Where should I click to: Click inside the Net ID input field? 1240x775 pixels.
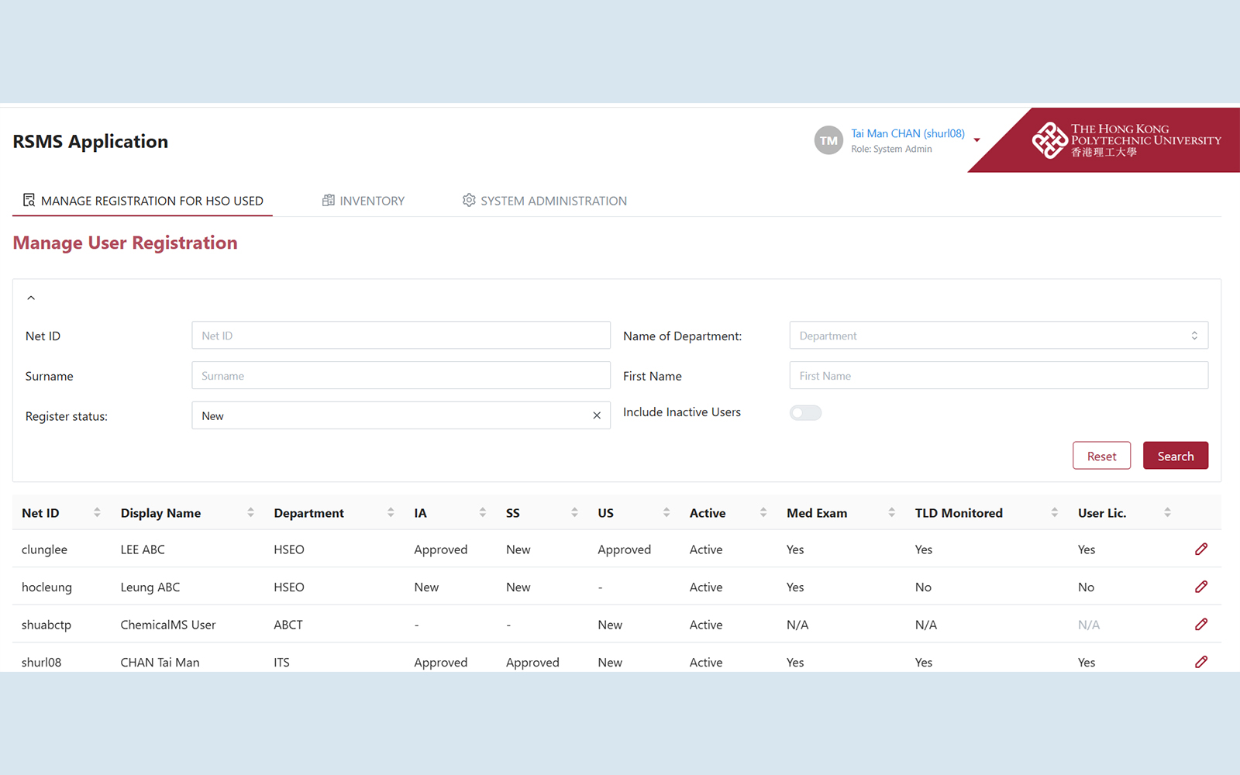coord(401,335)
